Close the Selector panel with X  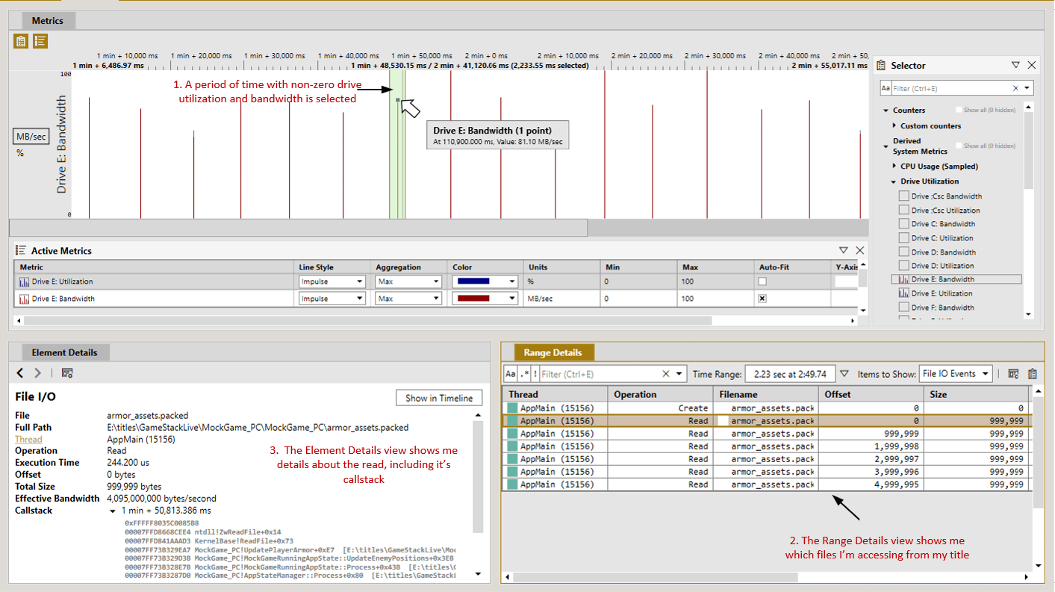[x=1032, y=66]
